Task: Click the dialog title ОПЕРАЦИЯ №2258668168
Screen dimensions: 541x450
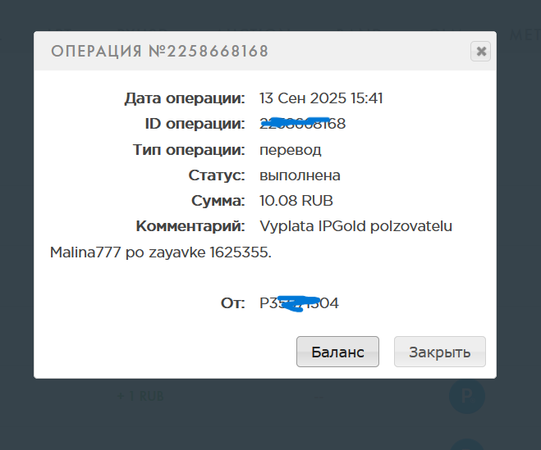Action: 160,52
